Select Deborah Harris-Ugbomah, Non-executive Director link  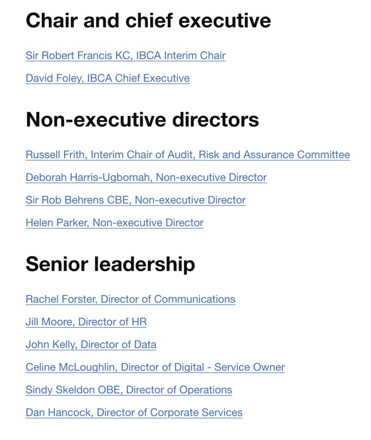[x=146, y=177]
